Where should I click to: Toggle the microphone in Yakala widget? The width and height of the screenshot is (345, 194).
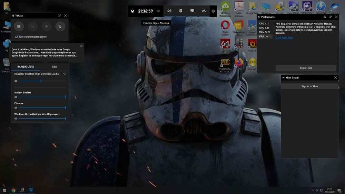point(60,27)
